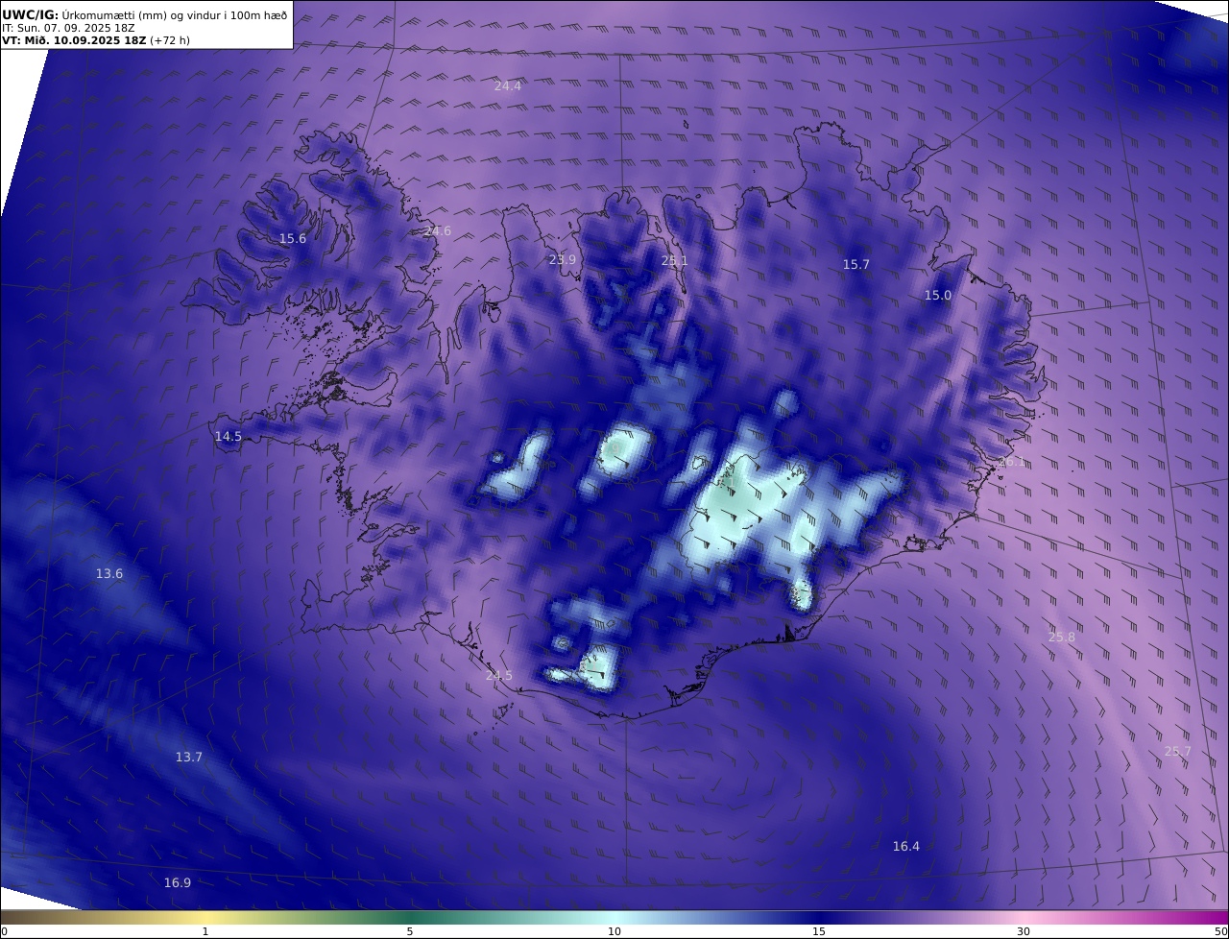The height and width of the screenshot is (939, 1229).
Task: Click the 24.6 precipitable water value
Action: 438,231
